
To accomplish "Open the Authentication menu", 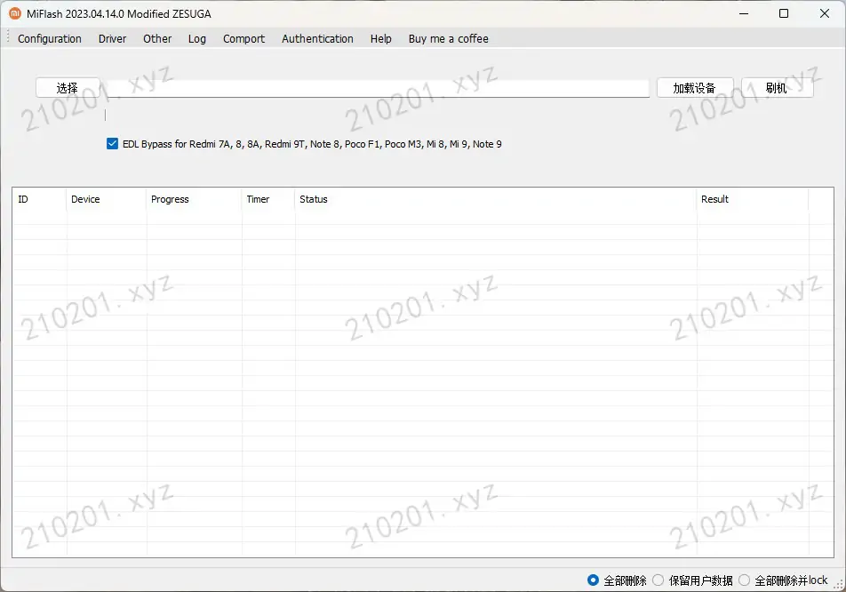I will click(317, 39).
